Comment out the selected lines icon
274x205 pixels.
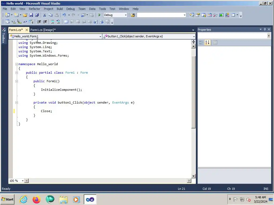[x=52, y=22]
